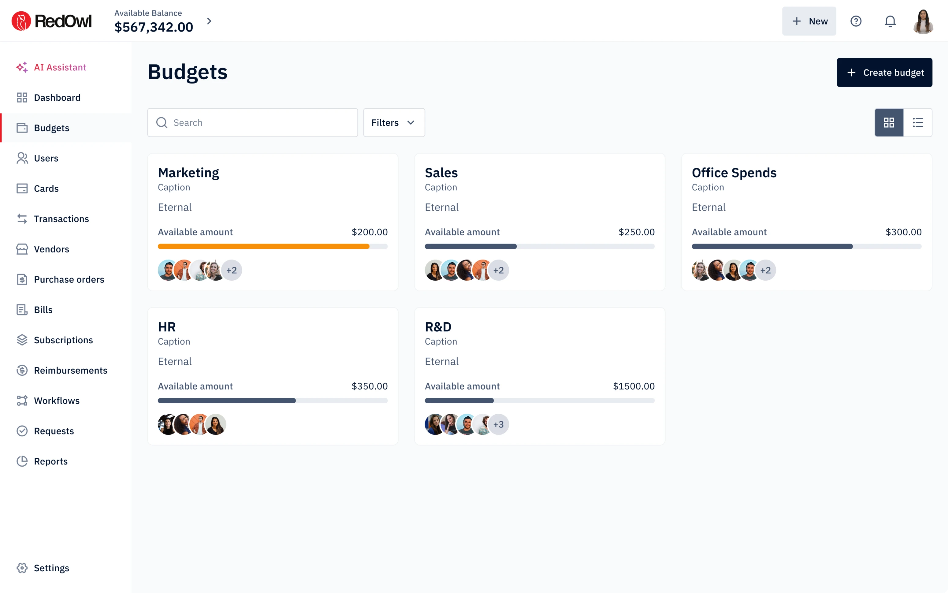
Task: Show +3 more members on R&D
Action: coord(498,424)
